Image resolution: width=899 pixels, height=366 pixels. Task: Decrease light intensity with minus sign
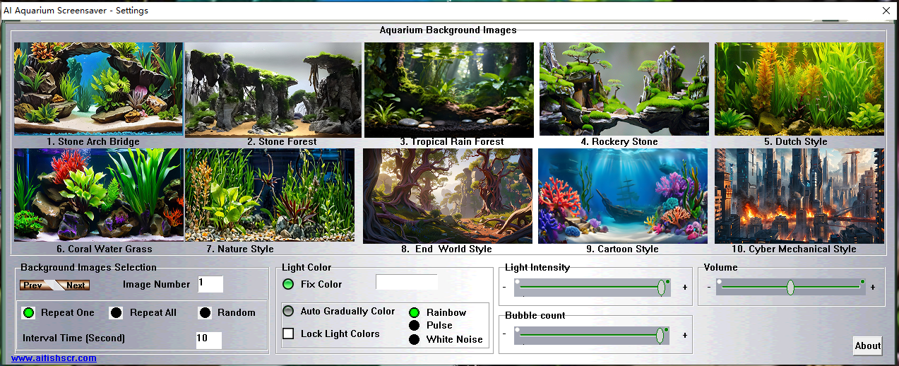pyautogui.click(x=504, y=288)
